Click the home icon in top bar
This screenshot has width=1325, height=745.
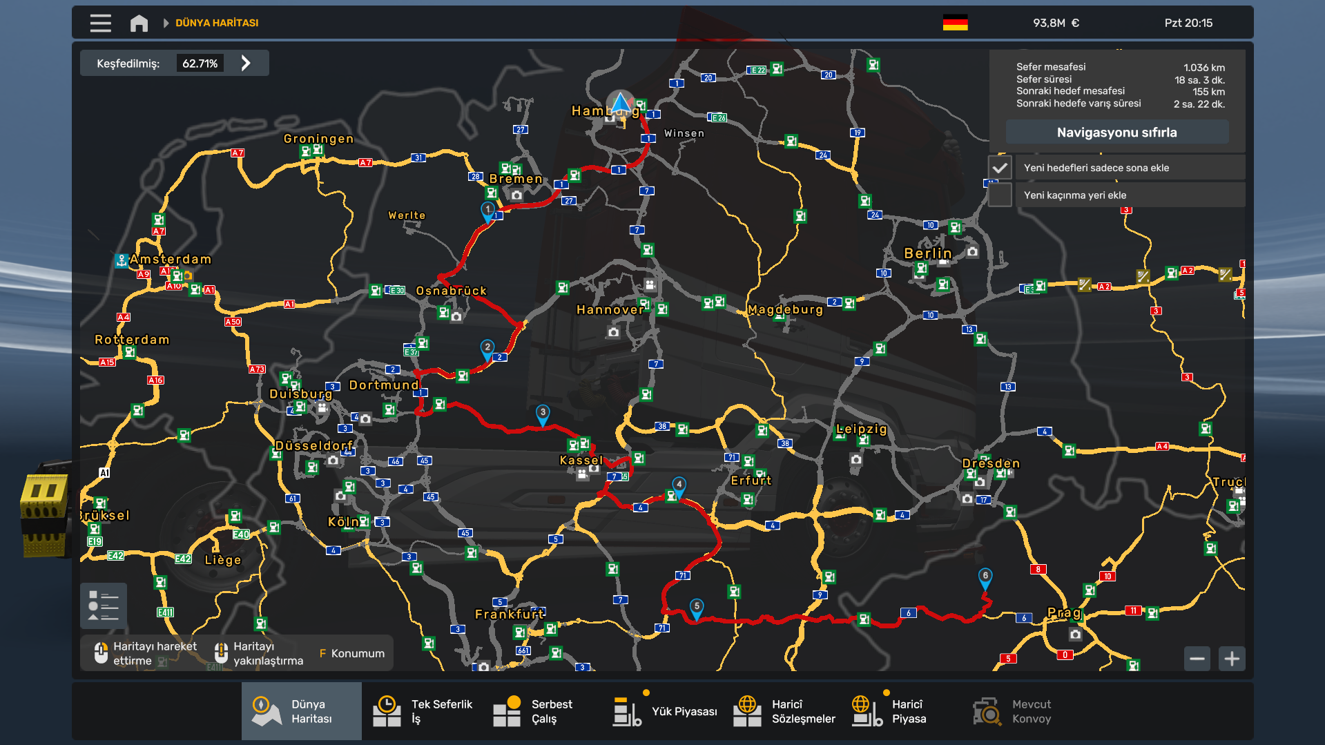[x=139, y=23]
